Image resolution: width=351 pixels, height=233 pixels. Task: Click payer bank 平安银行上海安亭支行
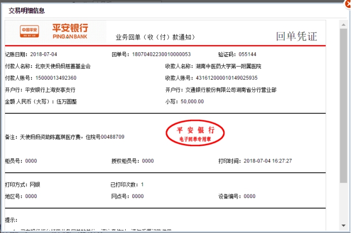[50, 90]
